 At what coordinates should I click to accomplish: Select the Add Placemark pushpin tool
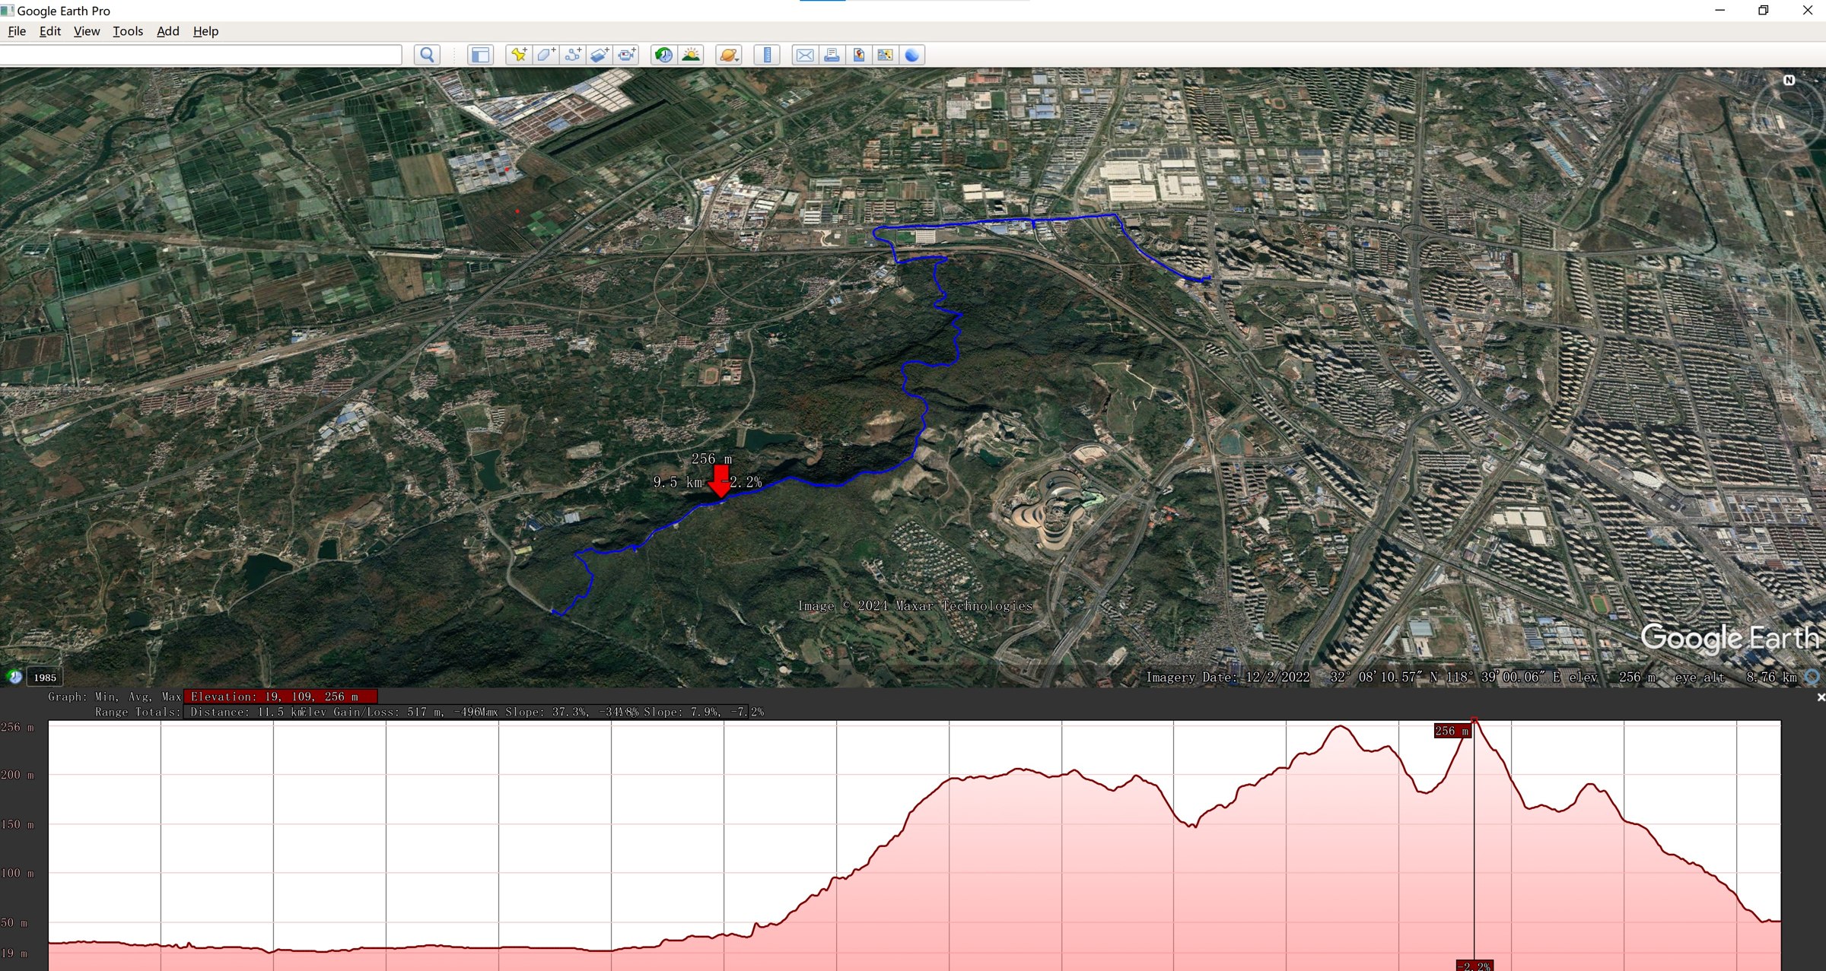point(519,55)
